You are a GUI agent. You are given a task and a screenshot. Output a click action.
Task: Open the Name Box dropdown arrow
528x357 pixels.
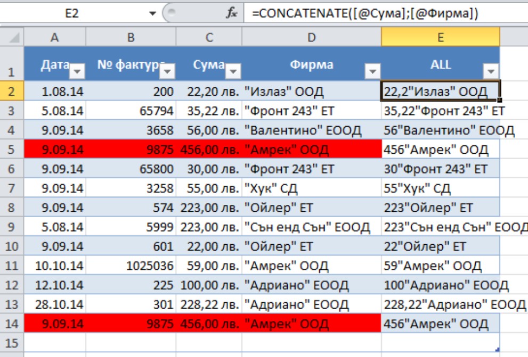point(152,13)
